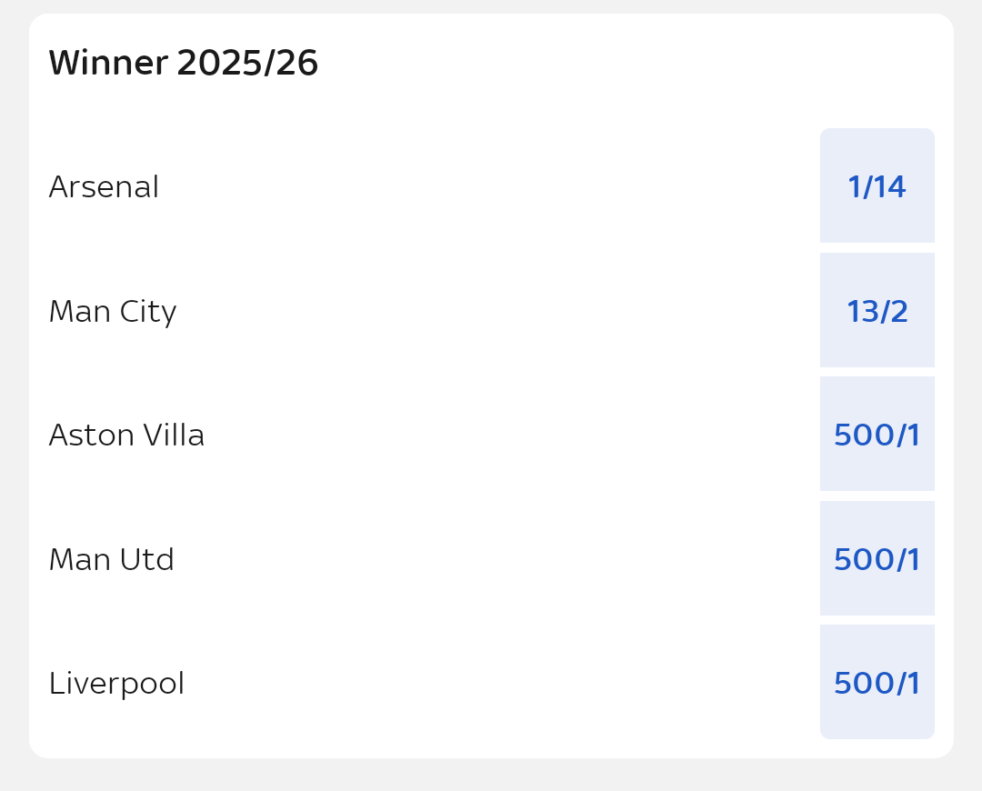This screenshot has height=791, width=982.
Task: Choose Man Utd's 500/1 odds button
Action: pos(877,559)
